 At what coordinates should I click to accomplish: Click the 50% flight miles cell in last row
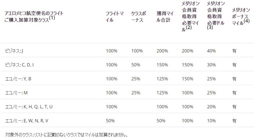[110, 121]
